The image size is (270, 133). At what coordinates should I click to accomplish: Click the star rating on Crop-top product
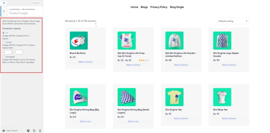[144, 60]
